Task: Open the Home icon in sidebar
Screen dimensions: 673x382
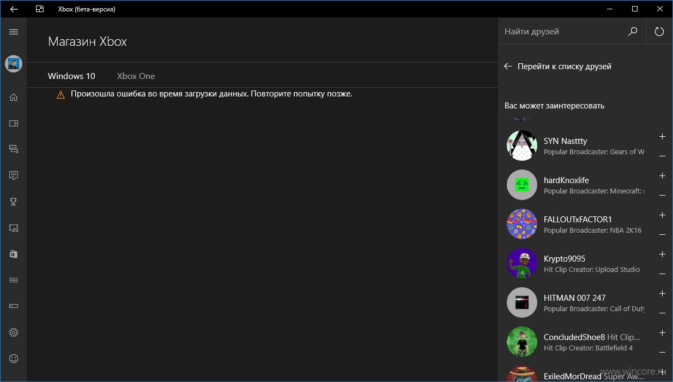Action: [14, 98]
